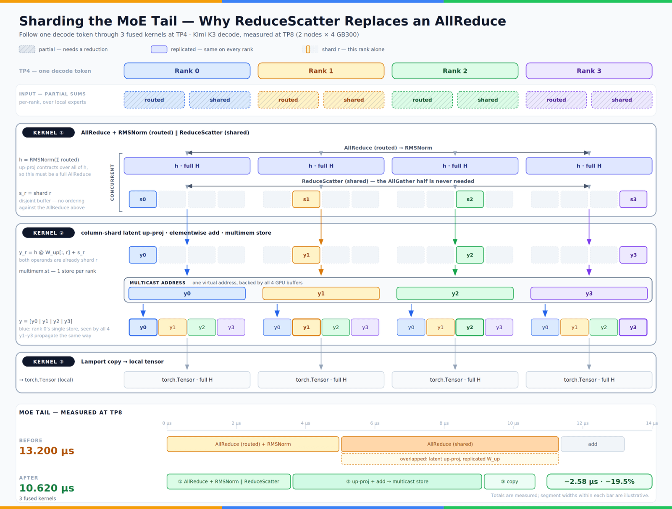Click the KERNEL ① badge
This screenshot has width=672, height=509.
click(x=48, y=133)
